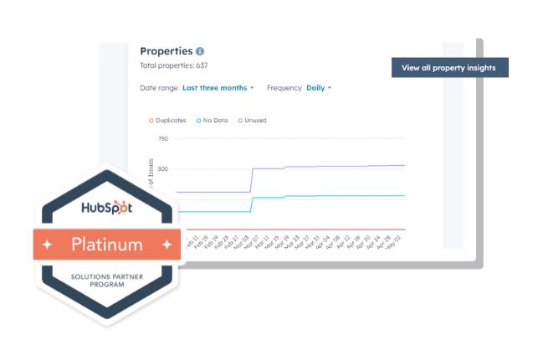The image size is (553, 356).
Task: Open the Last three months date range dropdown
Action: point(218,88)
